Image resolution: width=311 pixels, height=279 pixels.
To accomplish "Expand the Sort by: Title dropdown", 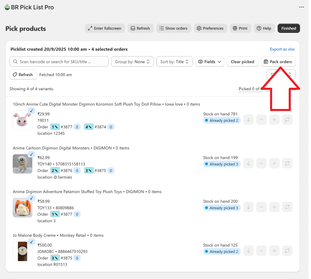I will pyautogui.click(x=174, y=62).
